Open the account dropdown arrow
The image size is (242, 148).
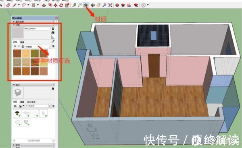click(x=148, y=5)
